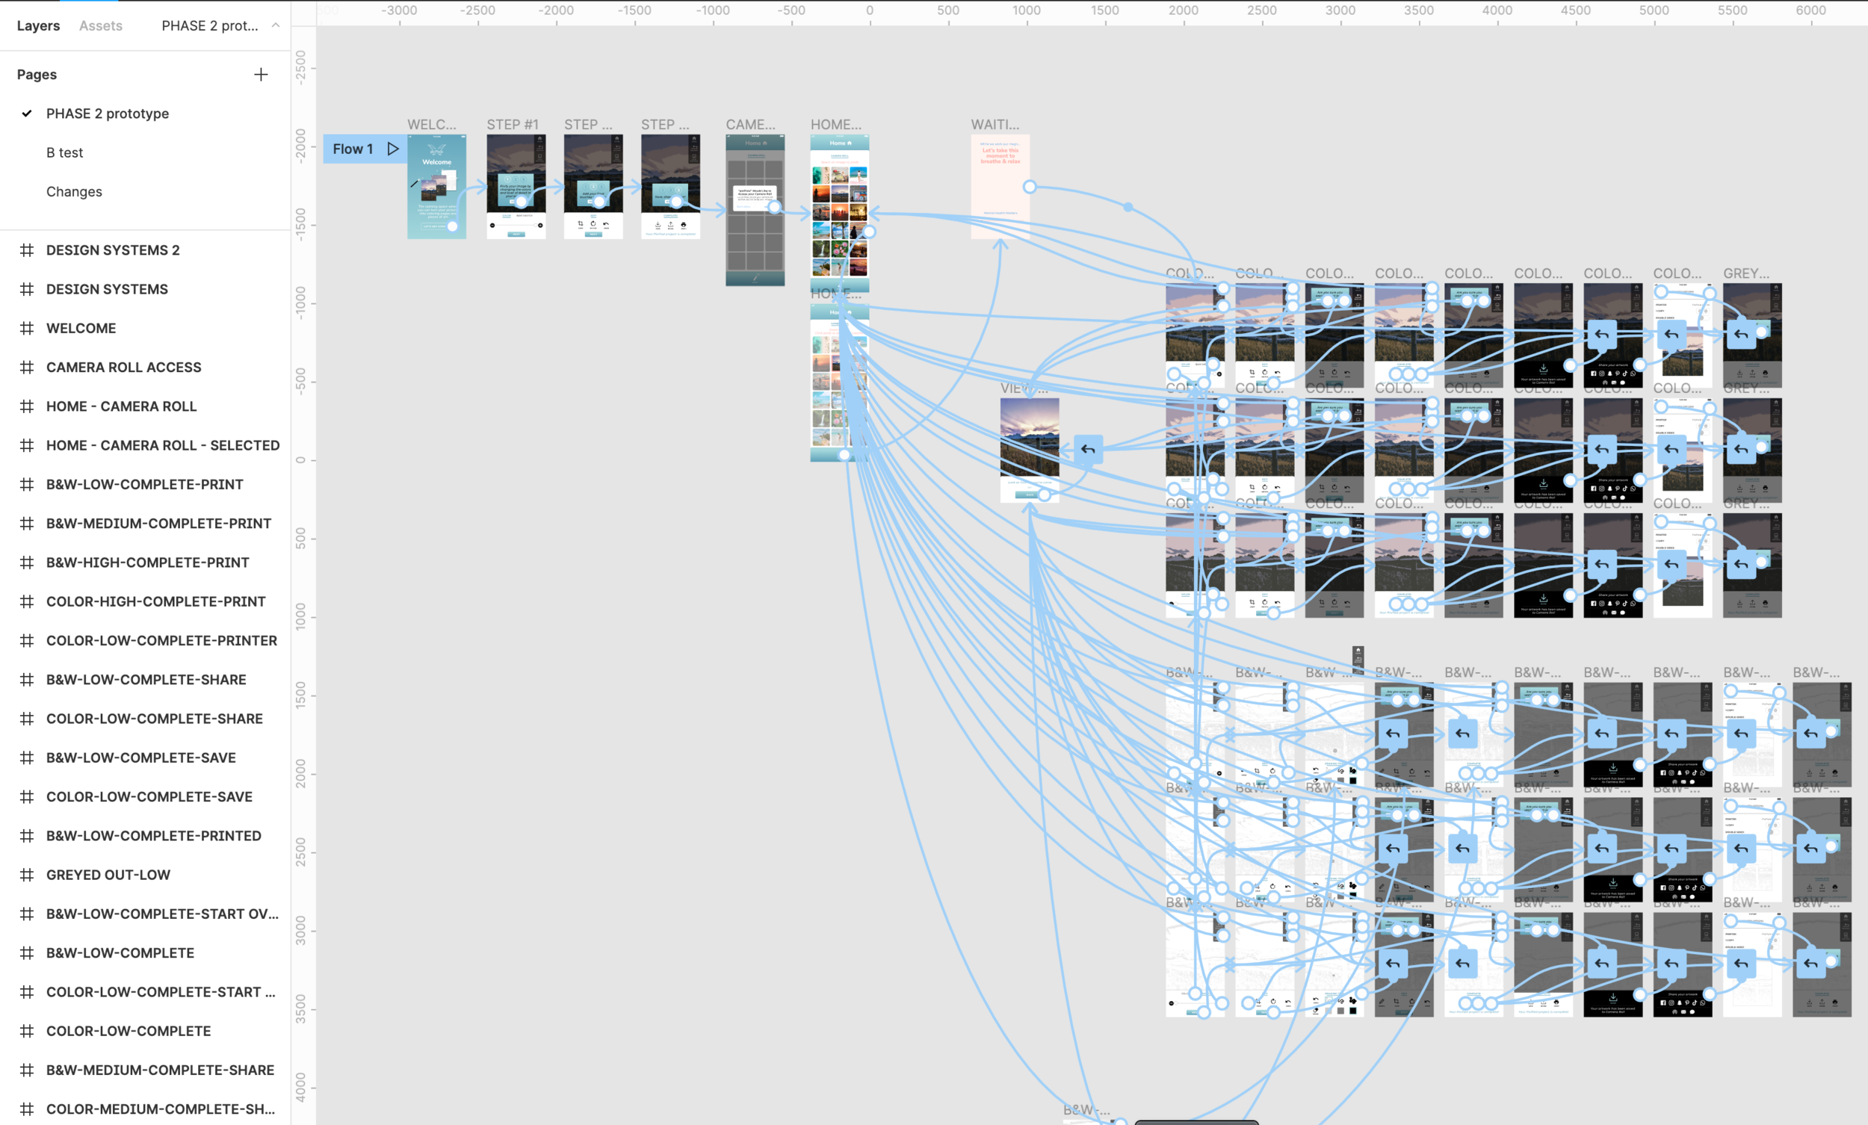The width and height of the screenshot is (1868, 1125).
Task: Click the add page plus icon
Action: coord(261,74)
